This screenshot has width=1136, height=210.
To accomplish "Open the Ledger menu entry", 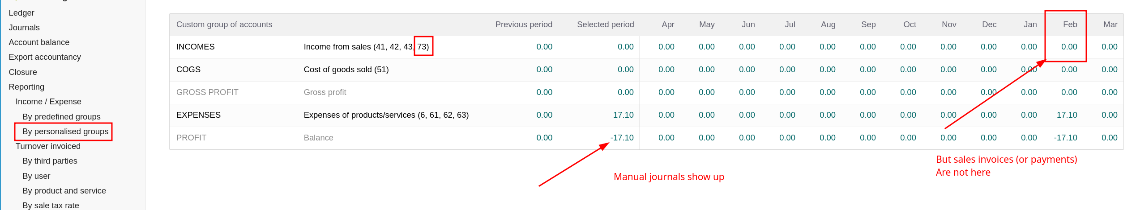I will 21,13.
